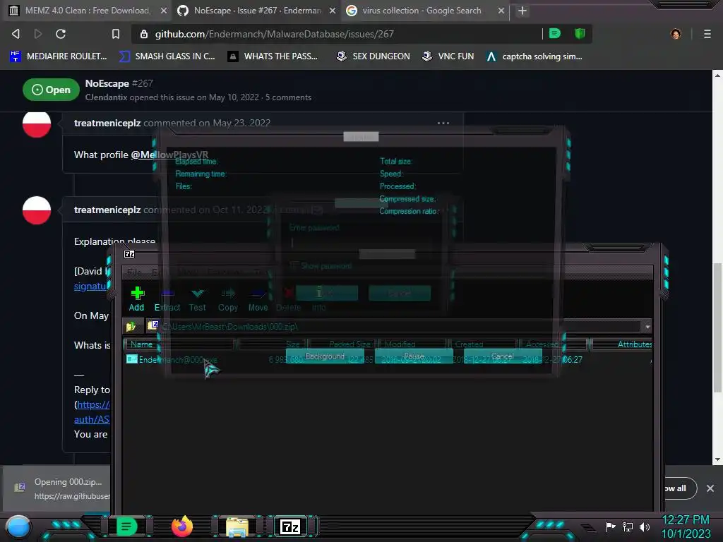The width and height of the screenshot is (723, 542).
Task: Open the browser hamburger menu
Action: pyautogui.click(x=707, y=34)
